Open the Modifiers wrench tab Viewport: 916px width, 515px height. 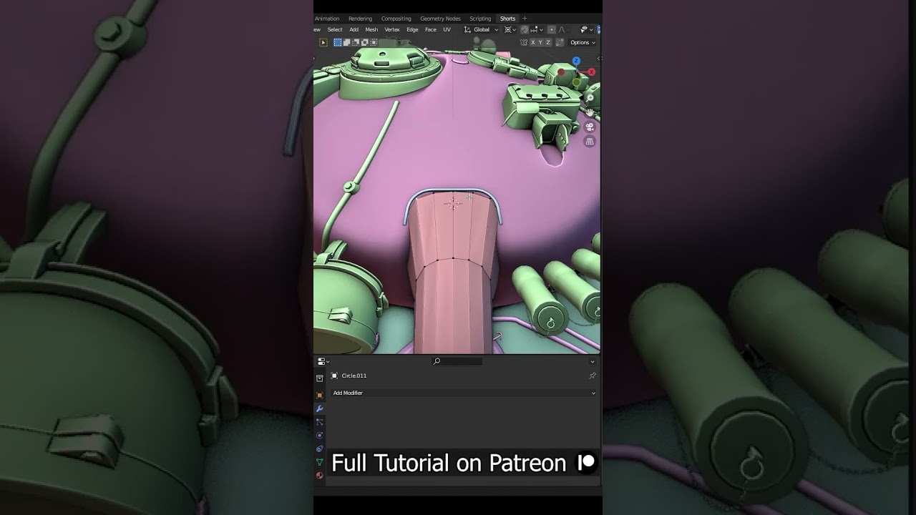320,408
